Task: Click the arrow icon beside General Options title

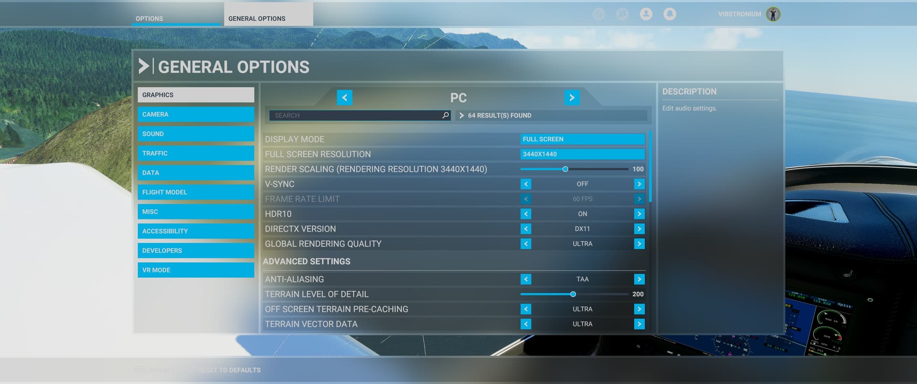Action: tap(144, 66)
